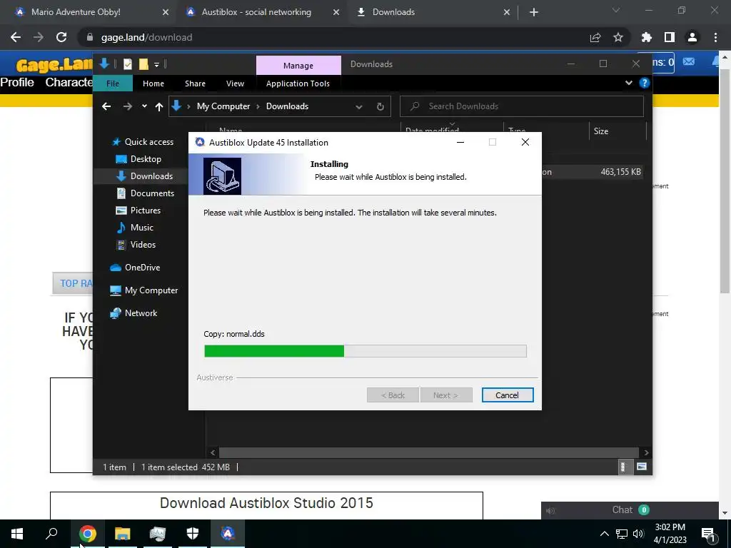Click the quick access new folder icon
Image resolution: width=731 pixels, height=548 pixels.
[x=143, y=64]
